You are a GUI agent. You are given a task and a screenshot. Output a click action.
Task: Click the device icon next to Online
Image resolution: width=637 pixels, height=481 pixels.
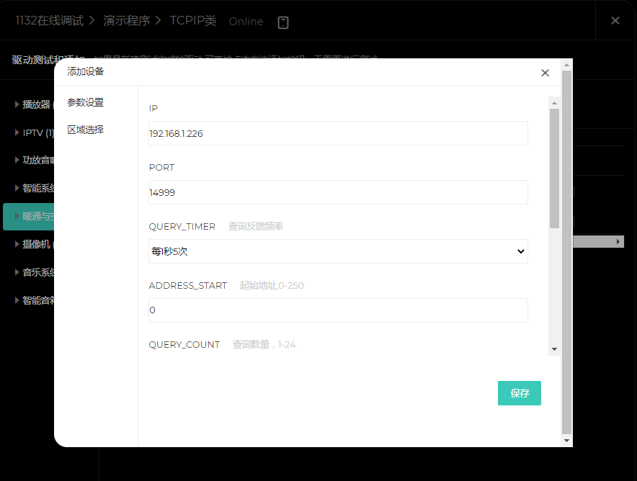tap(283, 22)
